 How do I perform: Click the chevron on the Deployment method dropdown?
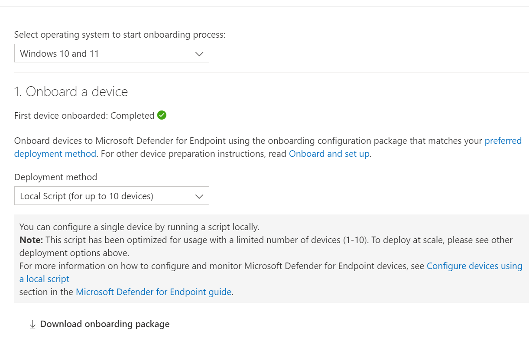pyautogui.click(x=199, y=195)
